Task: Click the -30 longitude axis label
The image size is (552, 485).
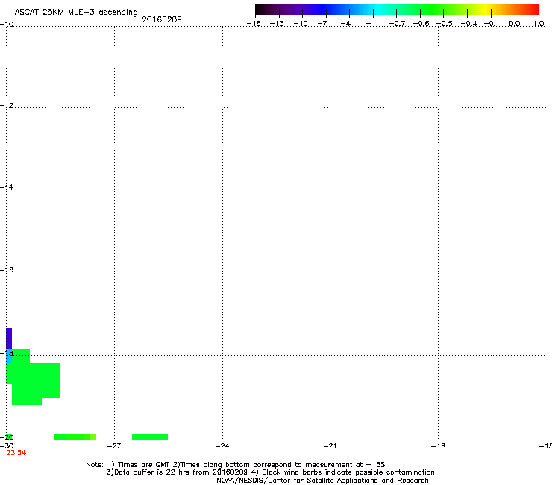Action: 7,446
